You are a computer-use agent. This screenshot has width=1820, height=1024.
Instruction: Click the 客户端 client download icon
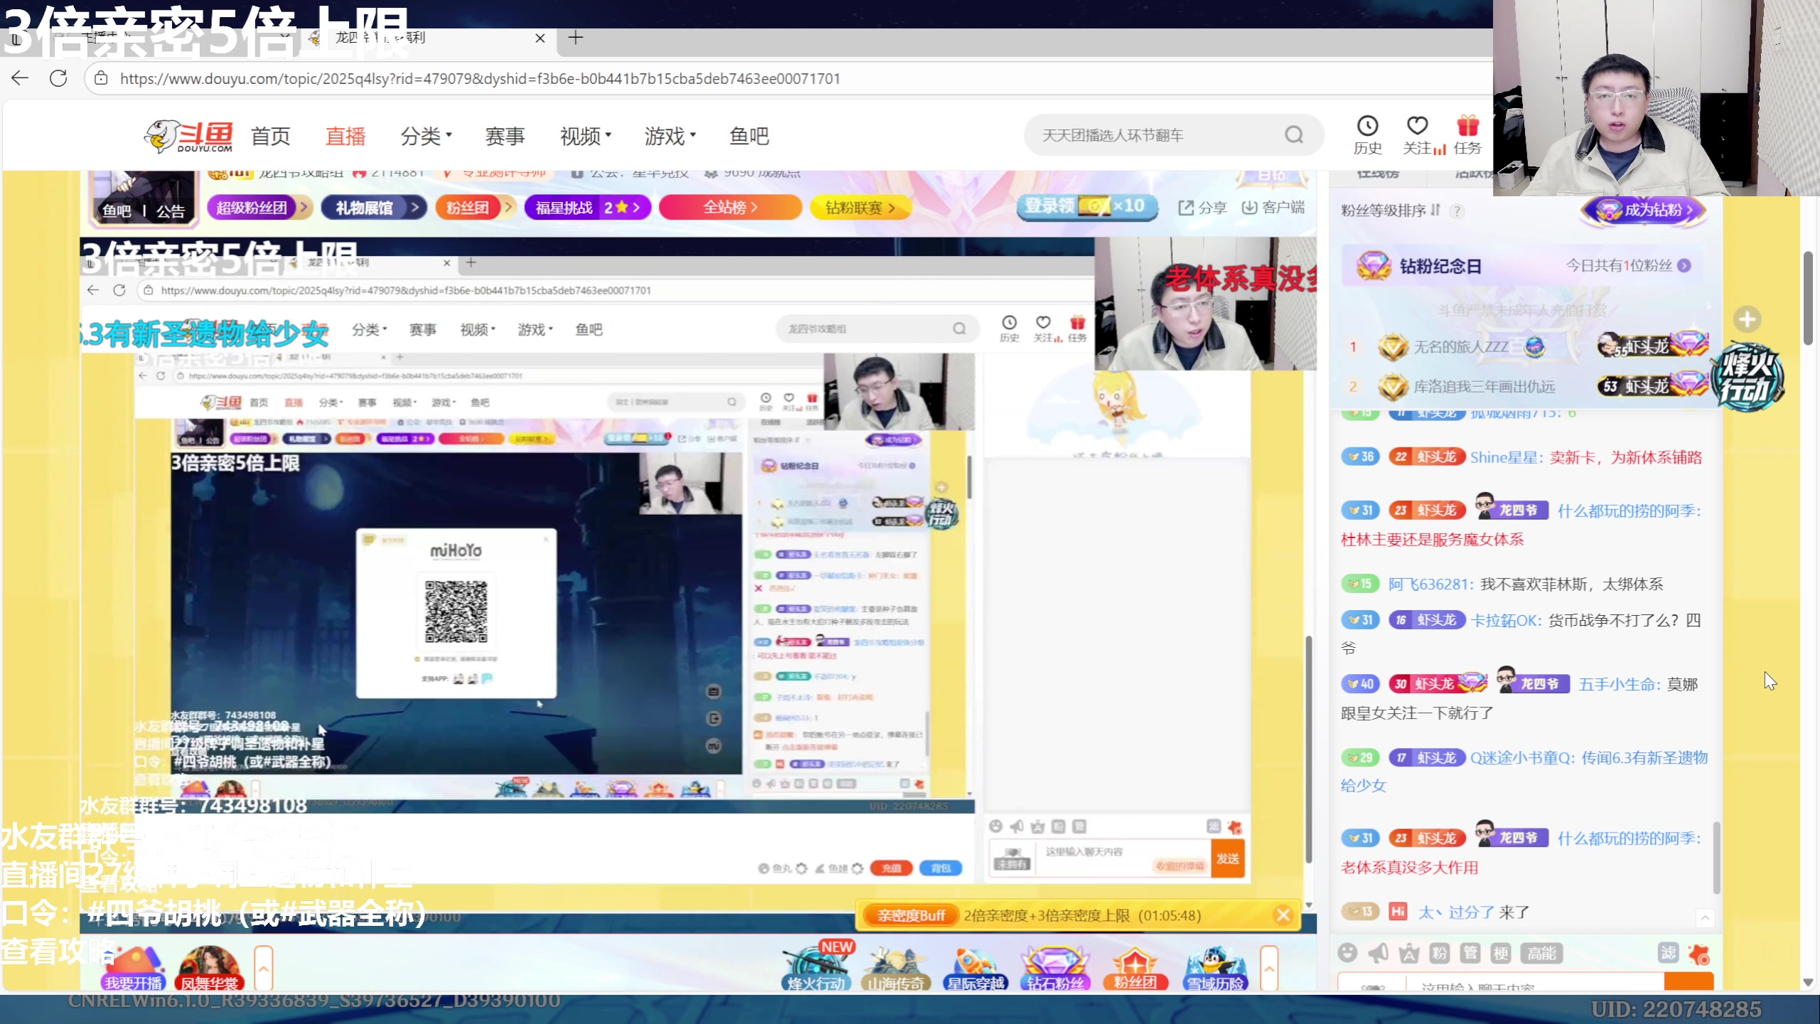tap(1273, 208)
